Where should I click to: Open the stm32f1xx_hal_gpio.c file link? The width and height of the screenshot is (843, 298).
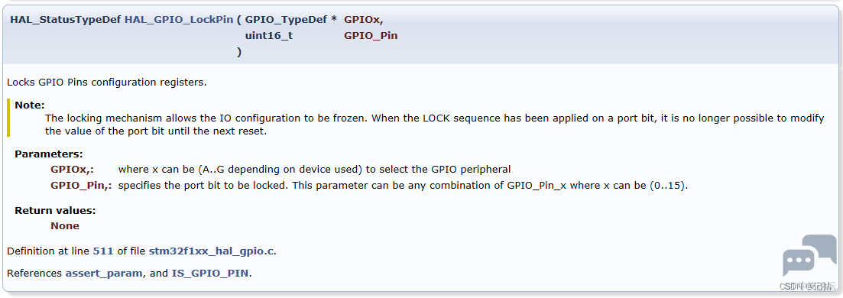(211, 251)
